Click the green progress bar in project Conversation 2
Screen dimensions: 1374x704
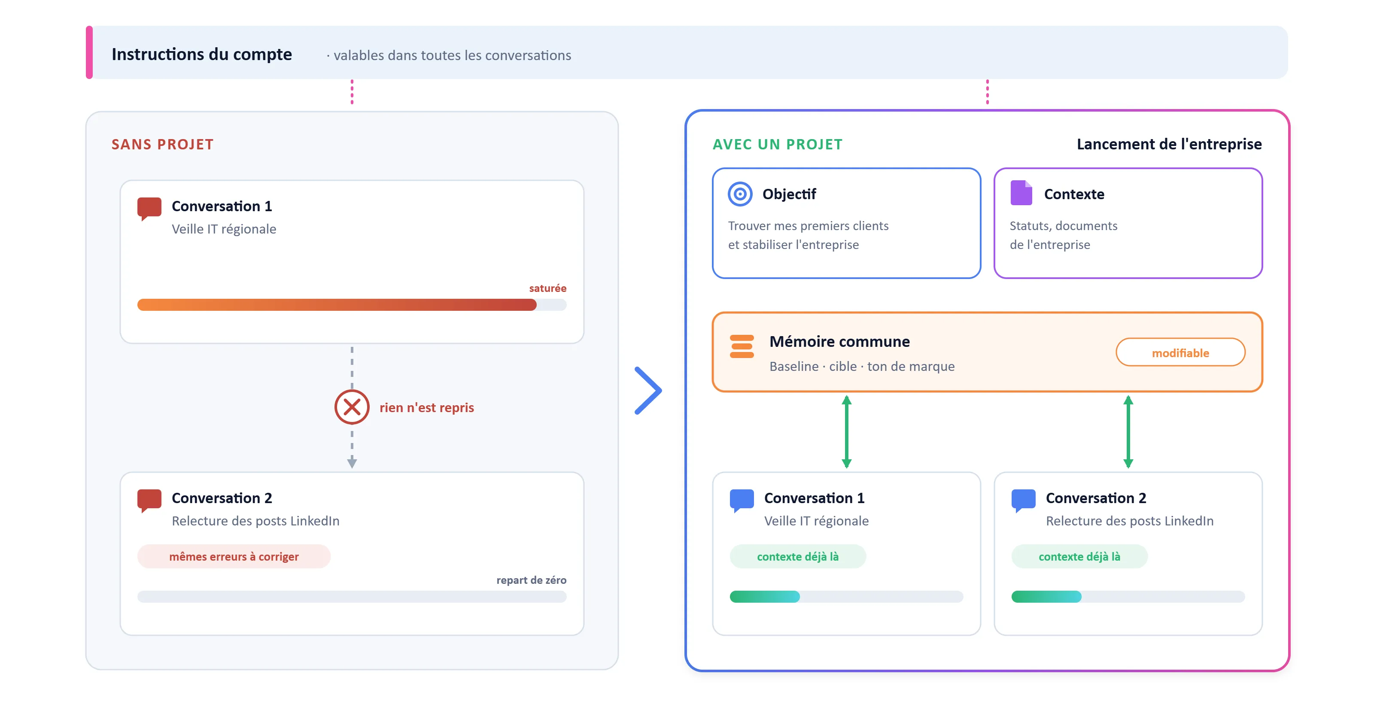tap(1128, 596)
